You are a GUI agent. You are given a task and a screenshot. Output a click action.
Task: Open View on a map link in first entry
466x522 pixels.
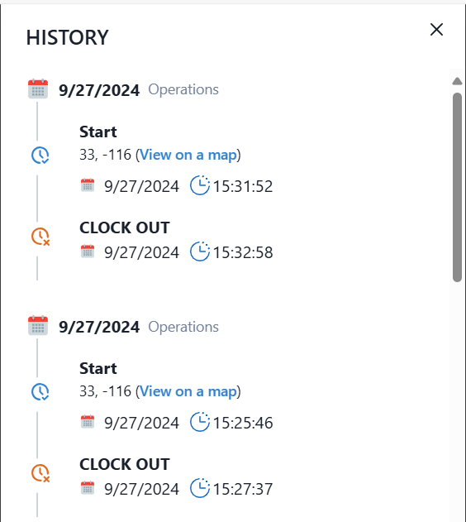tap(188, 155)
